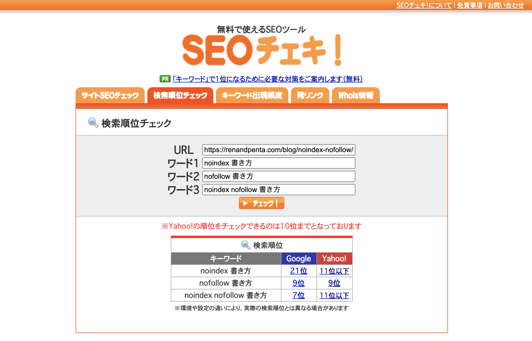Switch to キーワード出現頻度 tab

pos(252,95)
